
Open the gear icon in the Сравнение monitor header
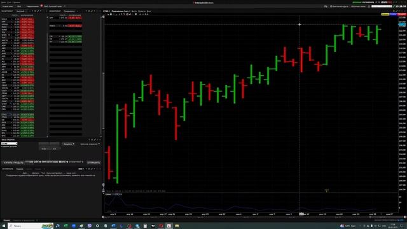coord(89,11)
